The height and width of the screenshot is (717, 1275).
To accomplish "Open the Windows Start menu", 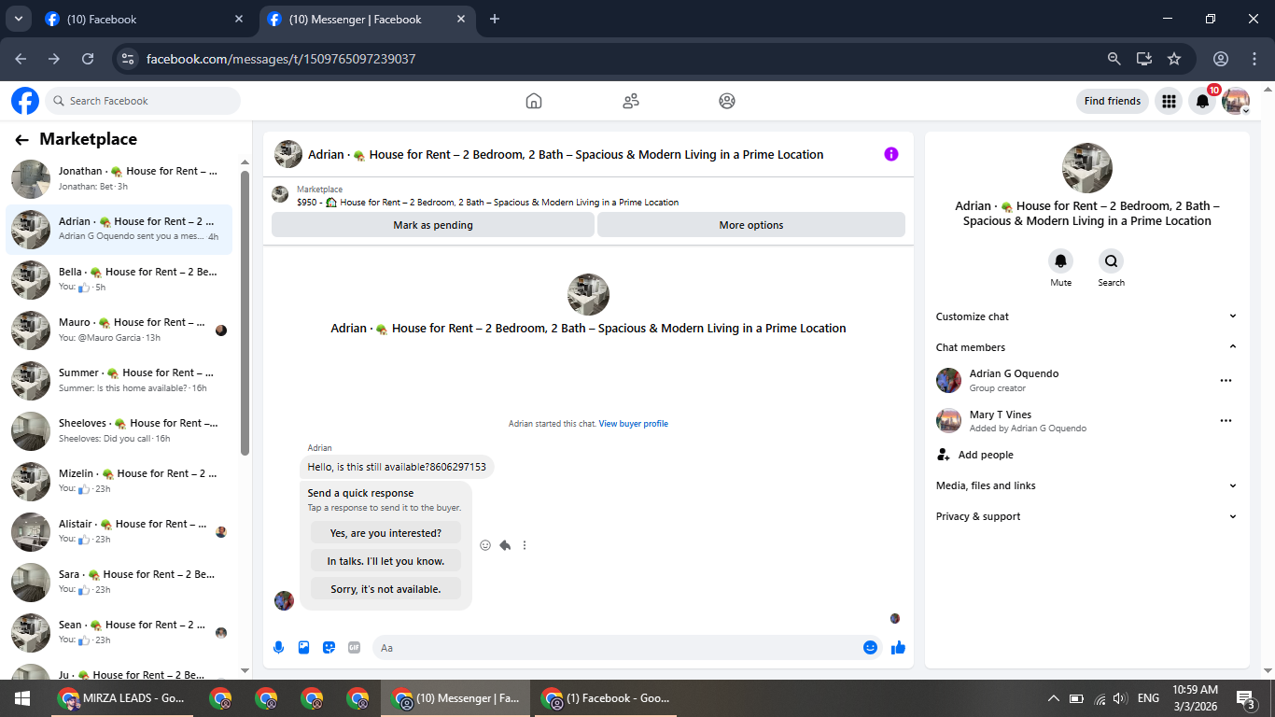I will tap(22, 698).
